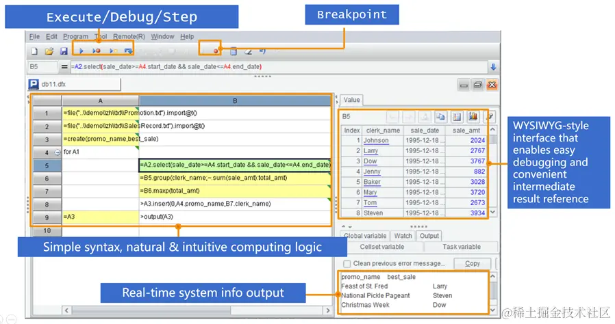Viewport: 615px width, 324px height.
Task: Toggle Clean previous error message checkbox
Action: [347, 264]
